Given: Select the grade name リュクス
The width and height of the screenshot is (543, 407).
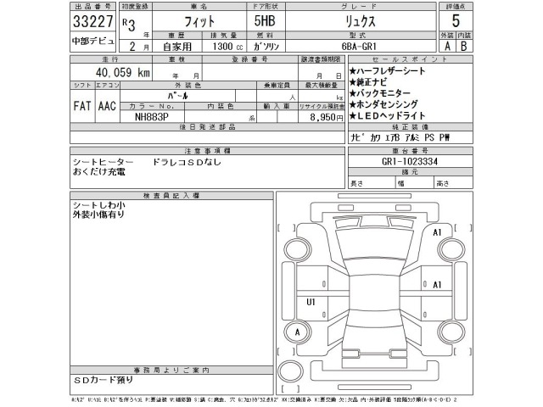Looking at the screenshot, I should tap(361, 21).
